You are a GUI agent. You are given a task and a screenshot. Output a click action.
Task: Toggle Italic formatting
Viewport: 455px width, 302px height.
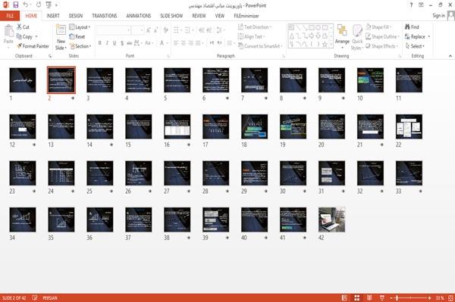click(107, 43)
